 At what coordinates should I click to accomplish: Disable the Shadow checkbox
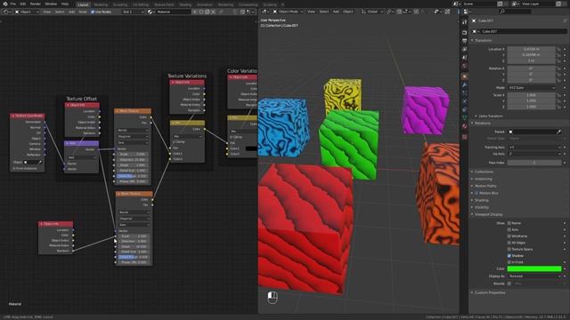[x=509, y=256]
